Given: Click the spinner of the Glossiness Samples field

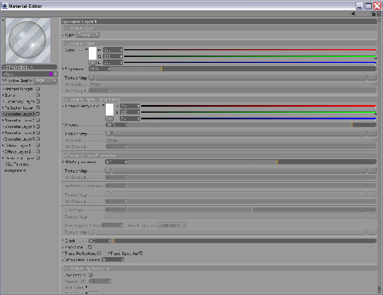Looking at the screenshot, I should click(123, 259).
